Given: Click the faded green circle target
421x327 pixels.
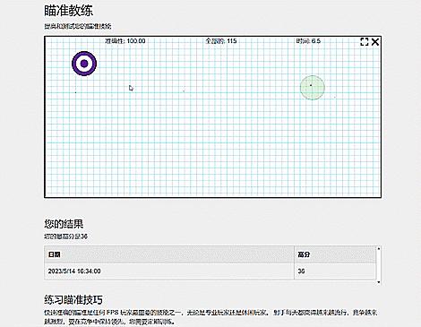Looking at the screenshot, I should pos(313,87).
